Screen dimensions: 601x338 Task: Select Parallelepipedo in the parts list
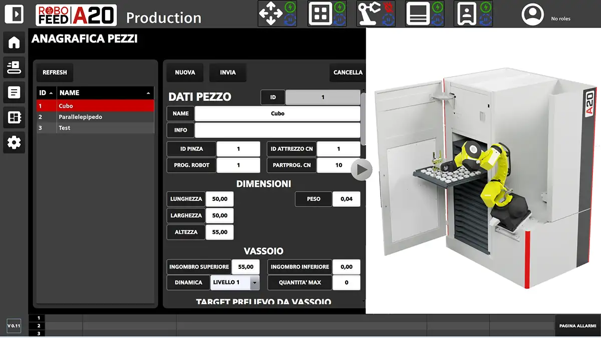[80, 117]
